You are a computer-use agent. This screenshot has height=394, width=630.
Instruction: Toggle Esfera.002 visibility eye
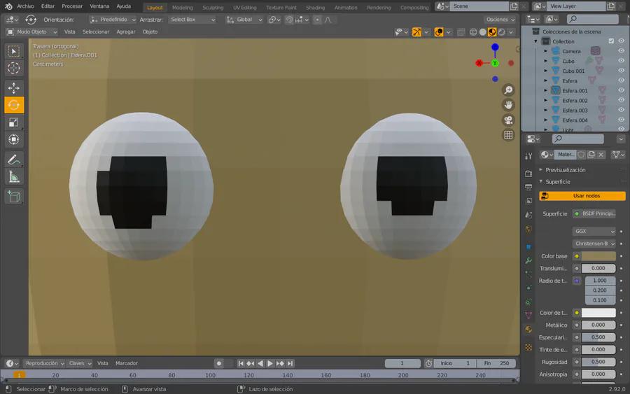click(621, 100)
